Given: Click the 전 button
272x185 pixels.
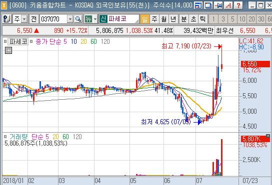Looking at the screenshot, I should [x=34, y=19].
